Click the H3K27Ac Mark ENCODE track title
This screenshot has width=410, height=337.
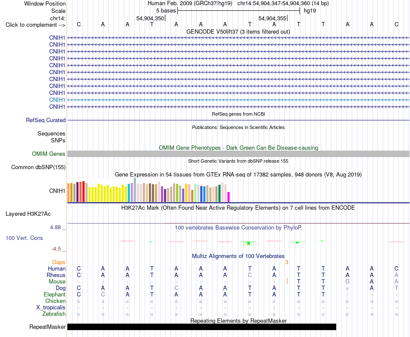[238, 208]
